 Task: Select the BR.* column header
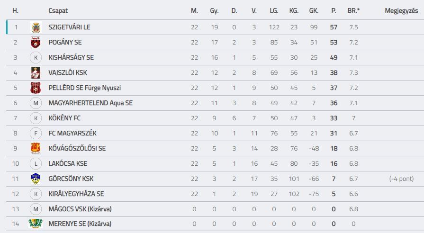354,11
